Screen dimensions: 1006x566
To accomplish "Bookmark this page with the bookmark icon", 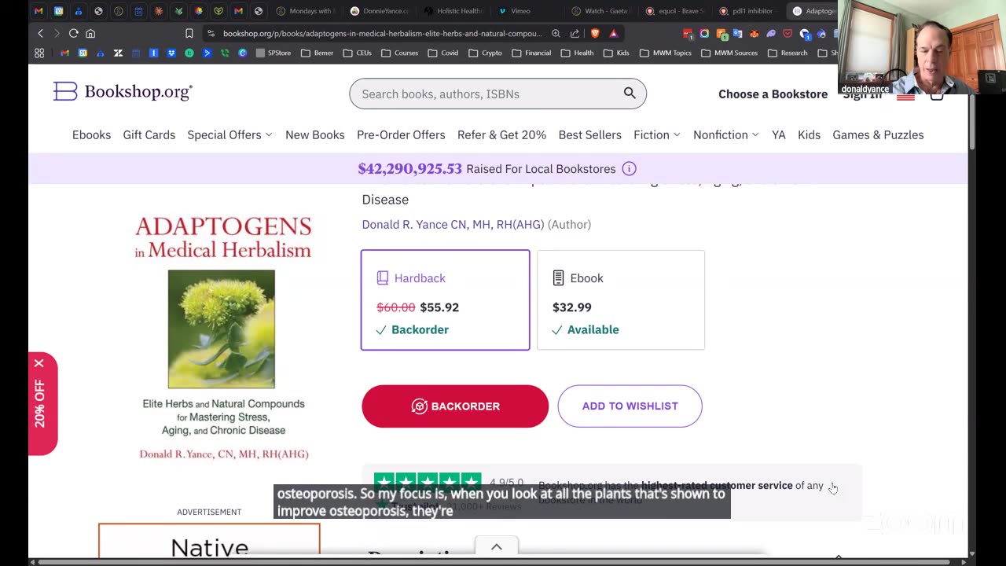I will coord(189,33).
